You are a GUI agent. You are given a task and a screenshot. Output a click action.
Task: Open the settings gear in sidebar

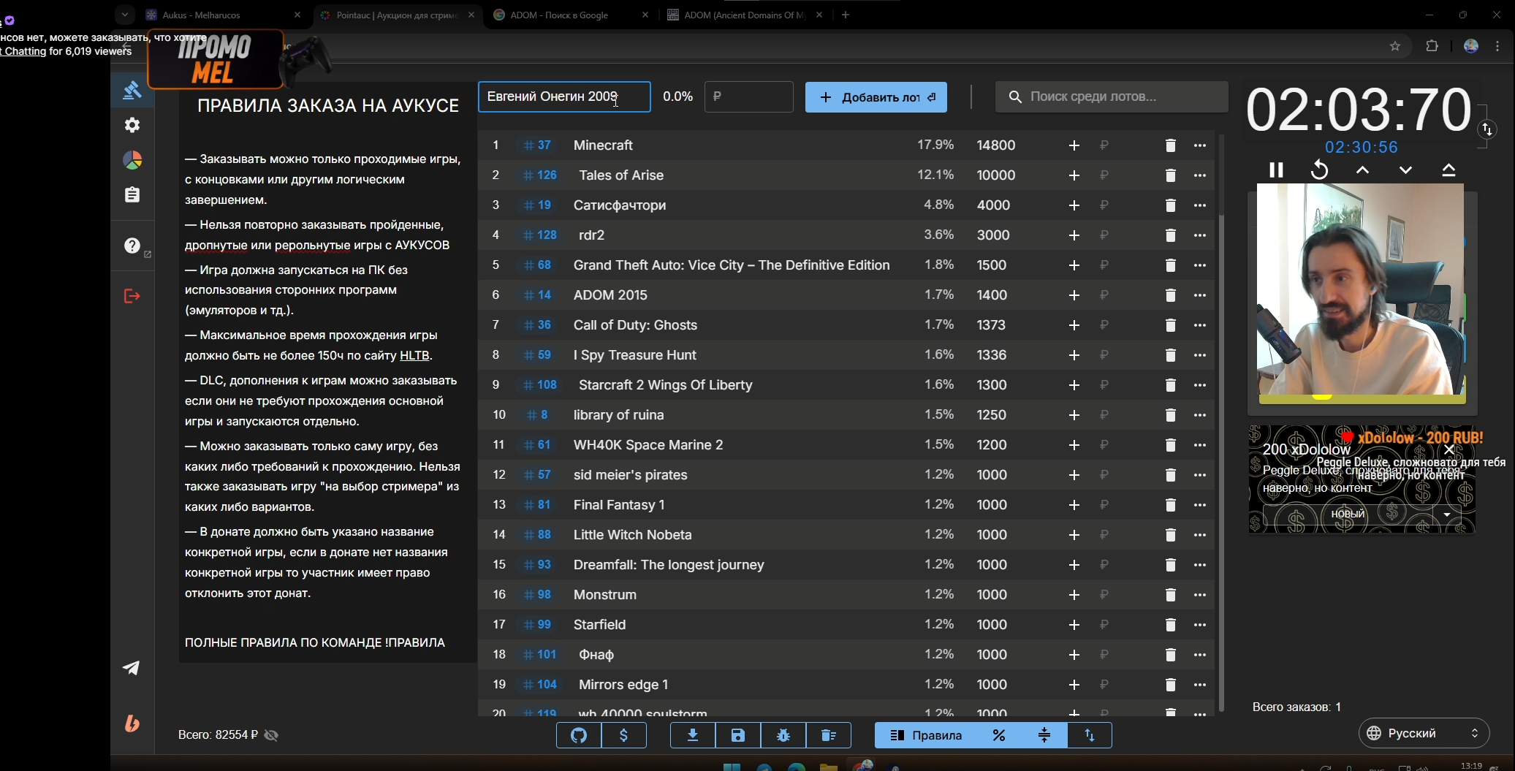(x=132, y=125)
